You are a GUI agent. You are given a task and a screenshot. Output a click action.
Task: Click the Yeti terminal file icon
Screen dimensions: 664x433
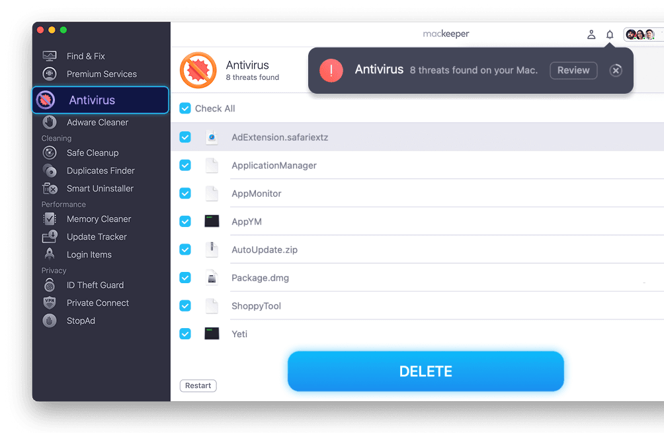pyautogui.click(x=212, y=334)
